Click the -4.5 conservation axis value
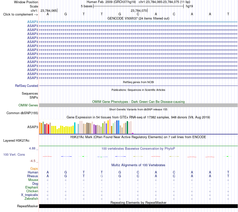 [33, 161]
